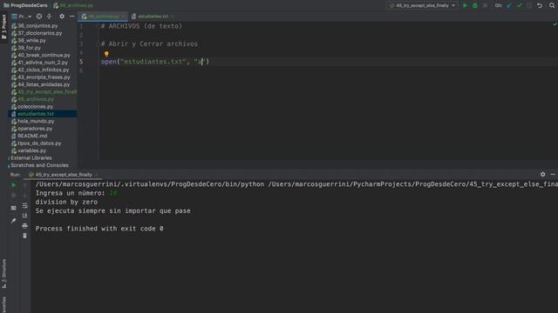558x313 pixels.
Task: Close the 45_try_except_else_finally Run tab
Action: 97,175
